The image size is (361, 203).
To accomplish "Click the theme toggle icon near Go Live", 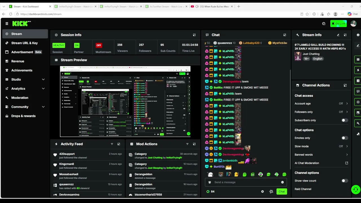I will [324, 24].
